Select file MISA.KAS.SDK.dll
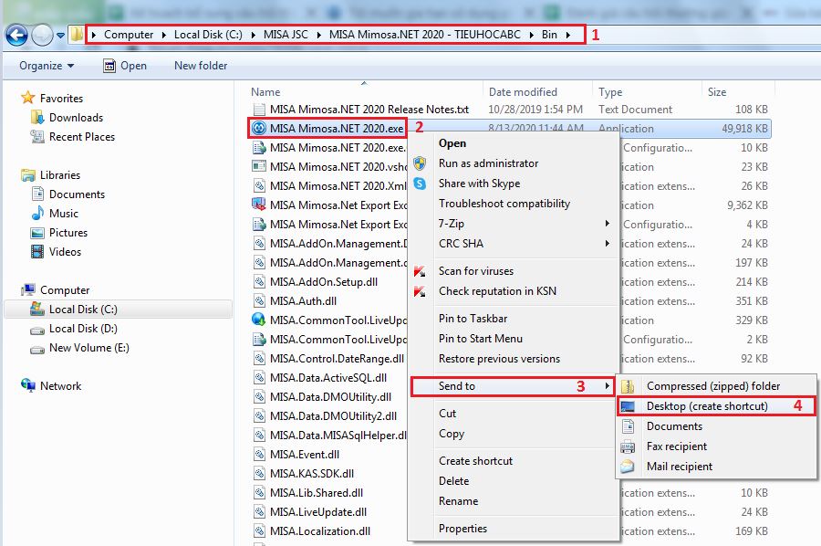This screenshot has height=546, width=821. (312, 473)
